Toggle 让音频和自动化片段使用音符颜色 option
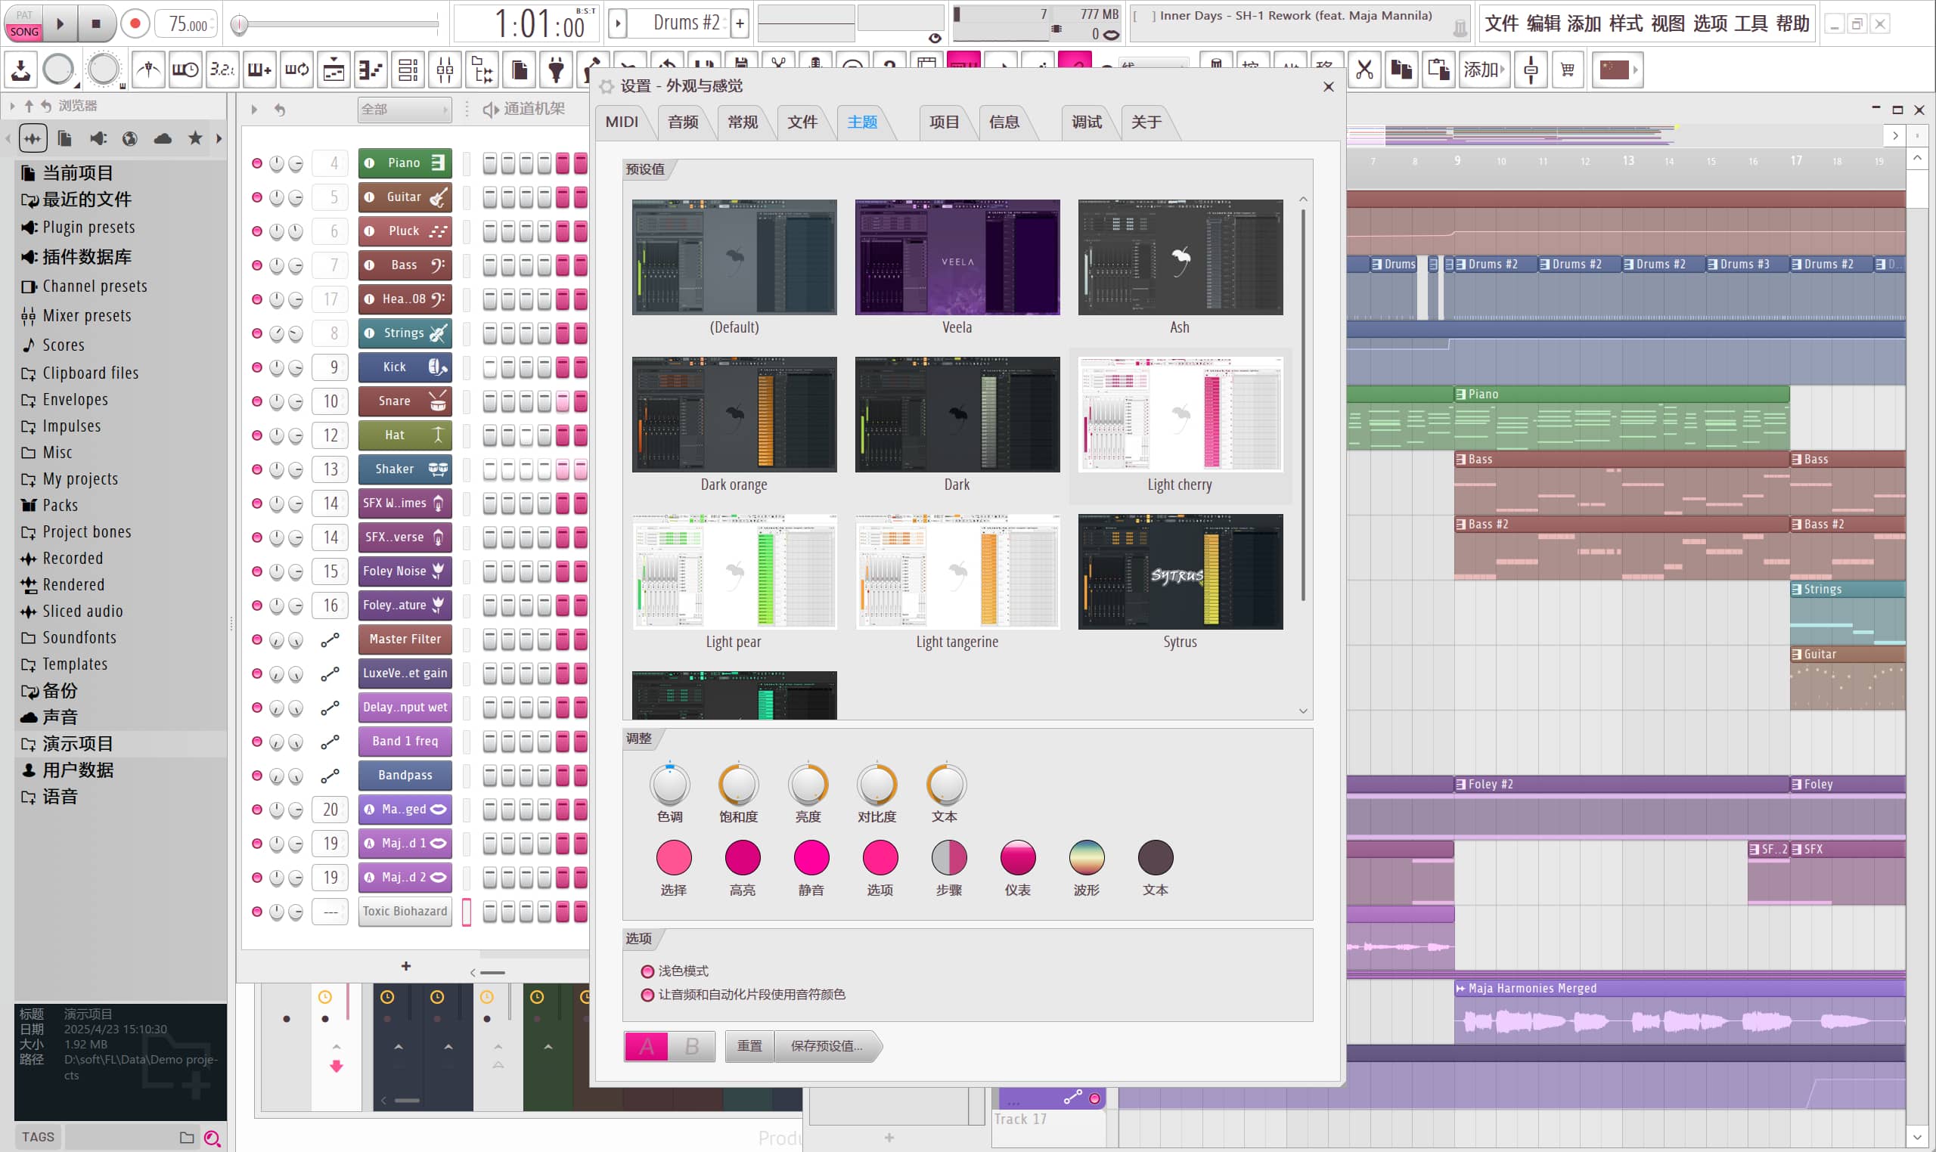1936x1152 pixels. coord(647,995)
